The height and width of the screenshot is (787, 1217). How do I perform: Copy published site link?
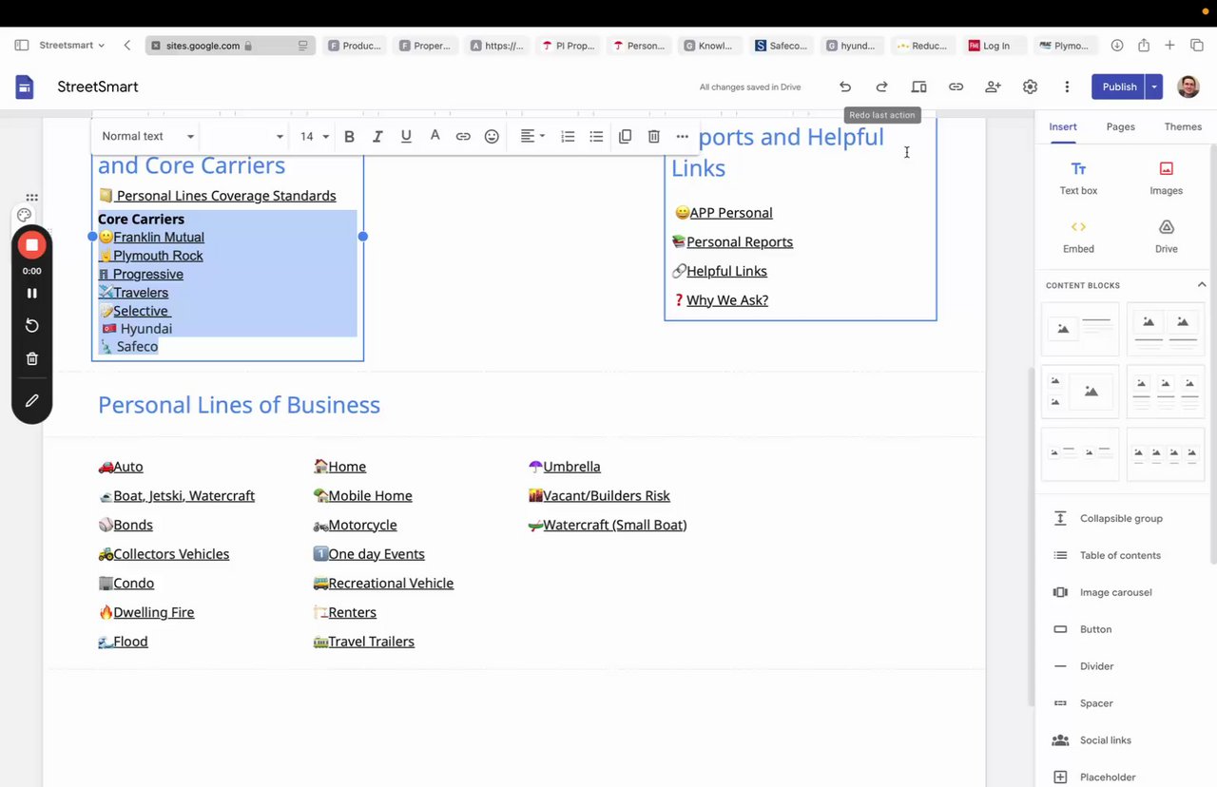[x=956, y=86]
